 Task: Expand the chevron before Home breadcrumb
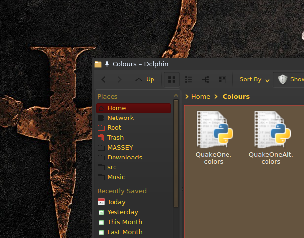[x=187, y=97]
